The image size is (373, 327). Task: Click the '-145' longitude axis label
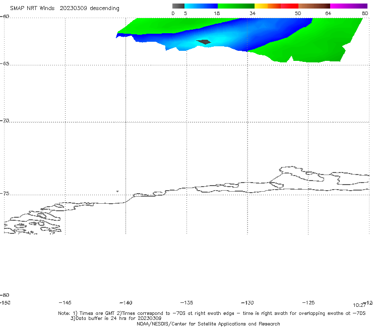coord(65,302)
